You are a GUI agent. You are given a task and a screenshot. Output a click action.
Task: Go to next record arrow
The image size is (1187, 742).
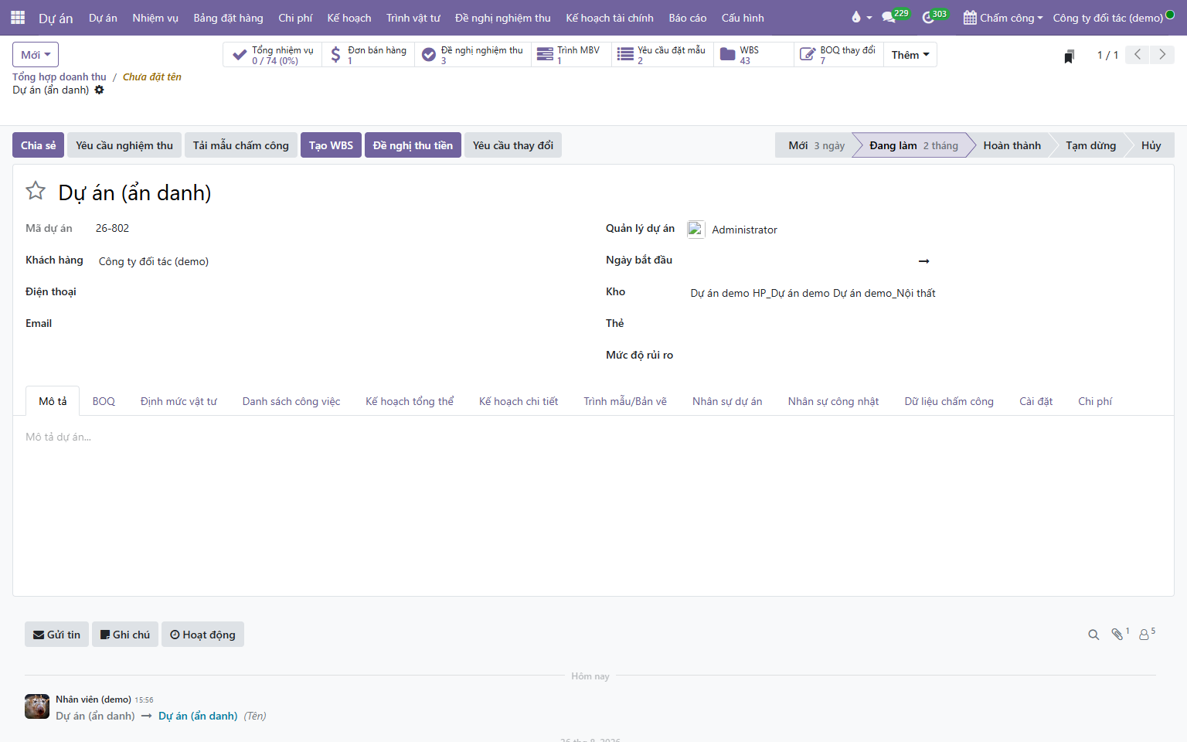coord(1162,54)
